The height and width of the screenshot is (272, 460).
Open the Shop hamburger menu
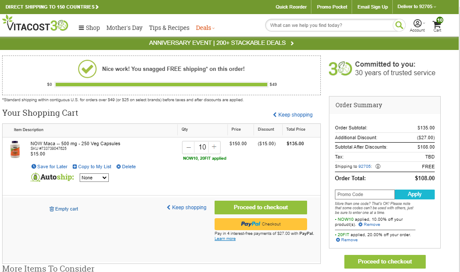click(x=89, y=28)
